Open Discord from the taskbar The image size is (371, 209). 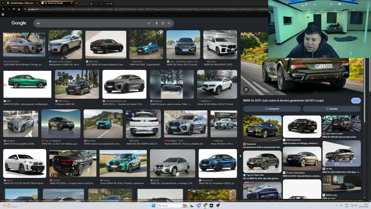[x=199, y=206]
